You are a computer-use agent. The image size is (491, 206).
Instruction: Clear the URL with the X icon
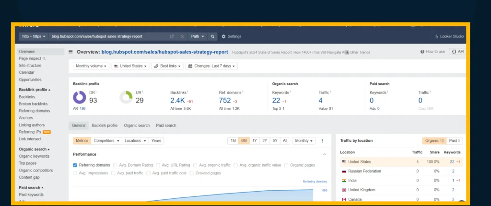pyautogui.click(x=182, y=36)
